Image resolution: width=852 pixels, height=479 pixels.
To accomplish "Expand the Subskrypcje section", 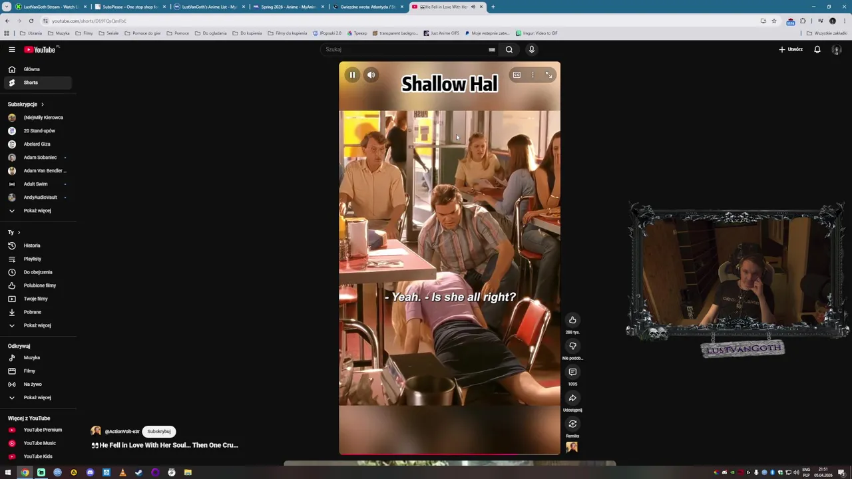I will pos(26,104).
